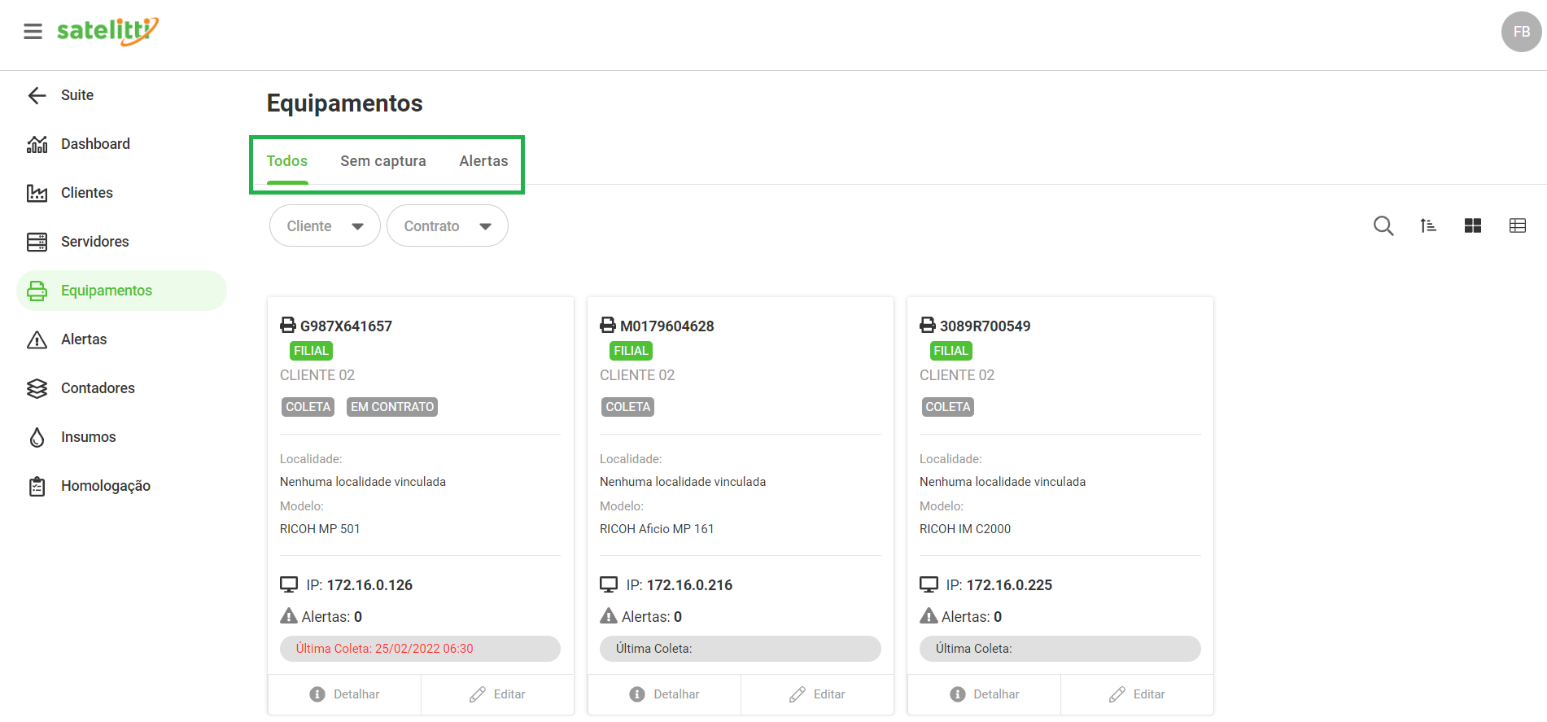Click model text RICOH Aficio MP 161
The width and height of the screenshot is (1547, 722).
[x=657, y=529]
